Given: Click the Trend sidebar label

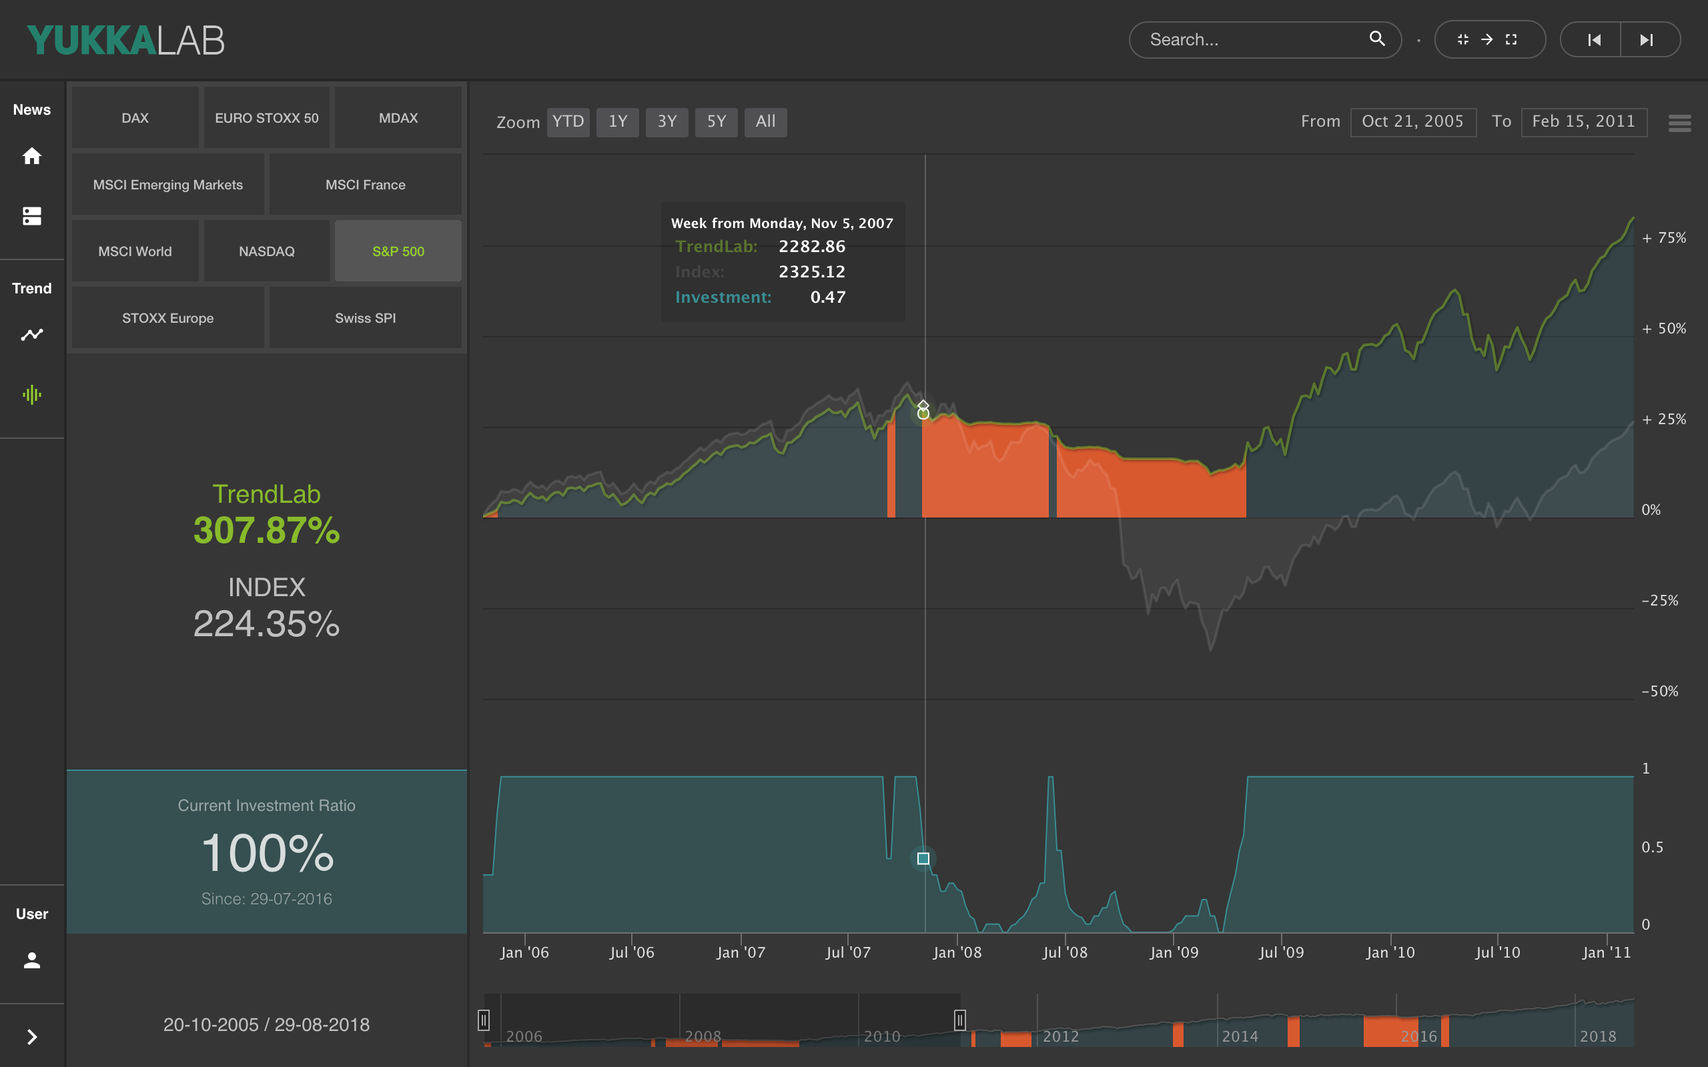Looking at the screenshot, I should click(x=32, y=288).
